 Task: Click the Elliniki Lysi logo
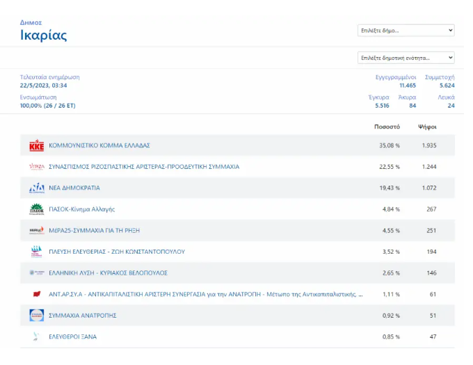[36, 273]
